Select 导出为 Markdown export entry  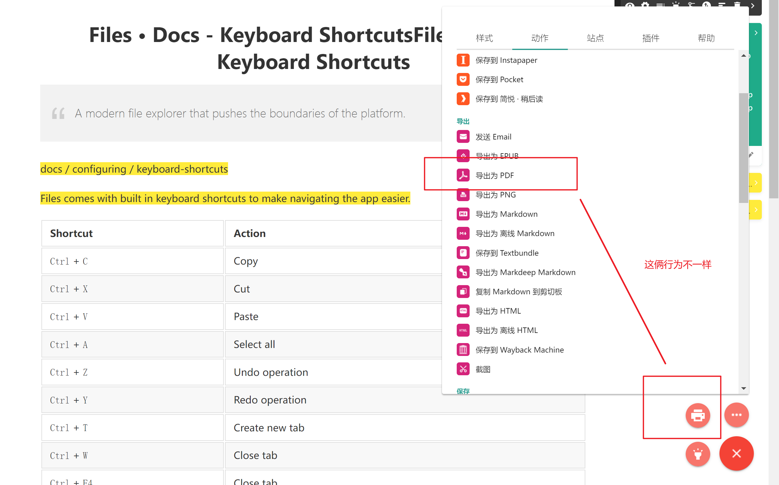point(506,214)
